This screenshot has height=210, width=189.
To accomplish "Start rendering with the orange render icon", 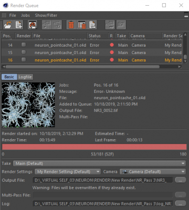I will (x=33, y=25).
